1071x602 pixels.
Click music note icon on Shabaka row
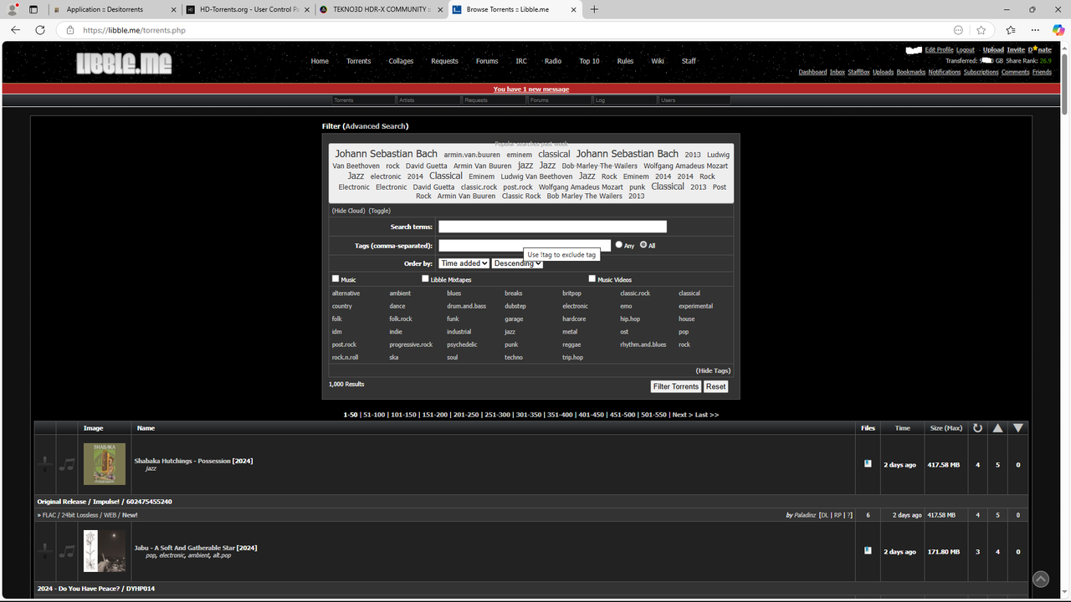(x=67, y=465)
